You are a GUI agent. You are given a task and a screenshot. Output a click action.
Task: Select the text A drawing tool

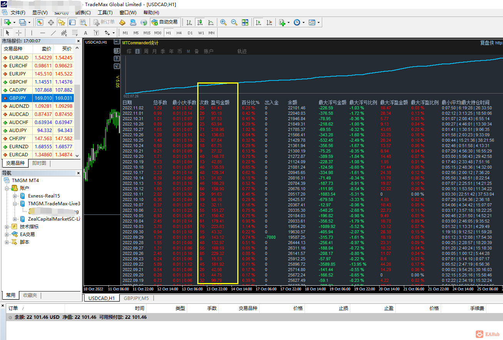pos(86,33)
